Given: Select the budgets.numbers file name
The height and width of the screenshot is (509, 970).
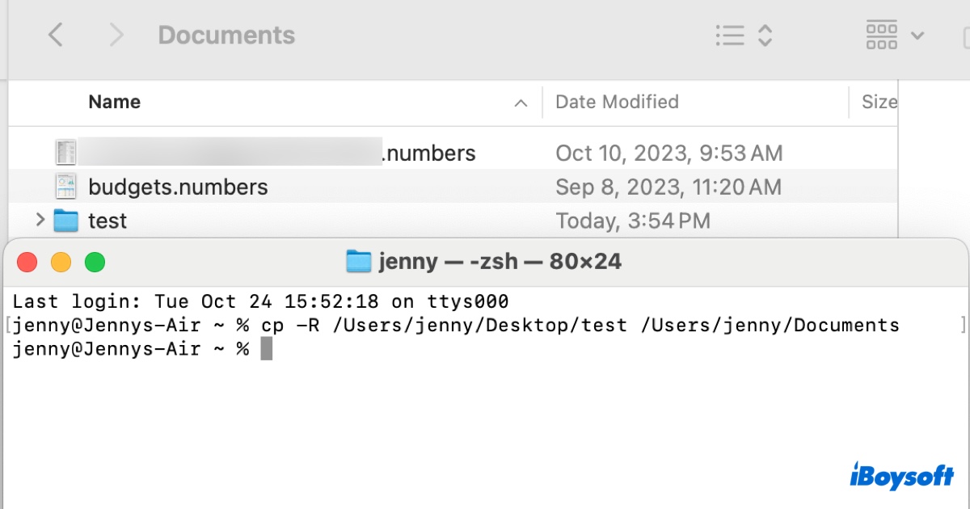Looking at the screenshot, I should pyautogui.click(x=178, y=187).
